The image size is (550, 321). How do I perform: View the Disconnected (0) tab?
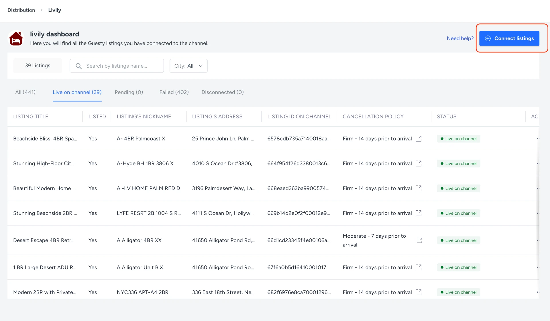point(223,92)
